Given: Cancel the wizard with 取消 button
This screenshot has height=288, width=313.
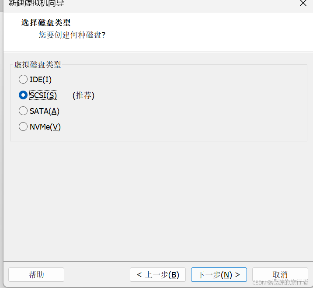Looking at the screenshot, I should pos(280,274).
